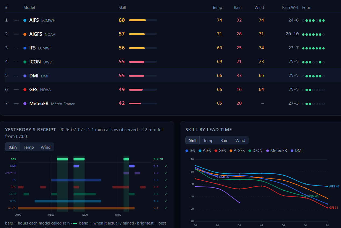Click the indigo dot beside DMI row

tap(25, 76)
